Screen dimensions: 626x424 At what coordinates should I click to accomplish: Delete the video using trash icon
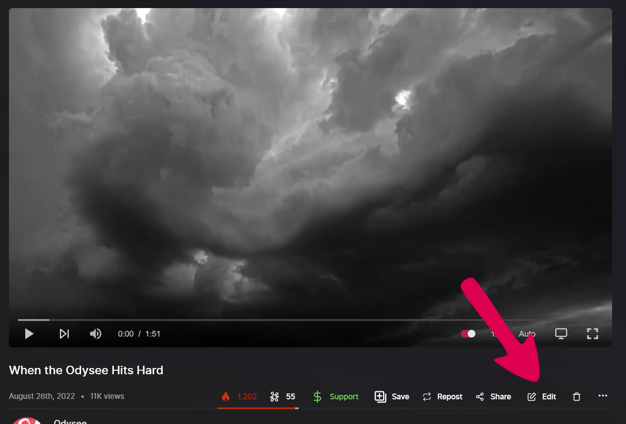click(x=577, y=397)
